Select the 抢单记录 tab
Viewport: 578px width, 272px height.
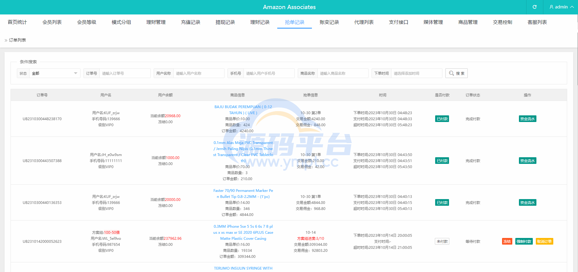click(x=294, y=22)
